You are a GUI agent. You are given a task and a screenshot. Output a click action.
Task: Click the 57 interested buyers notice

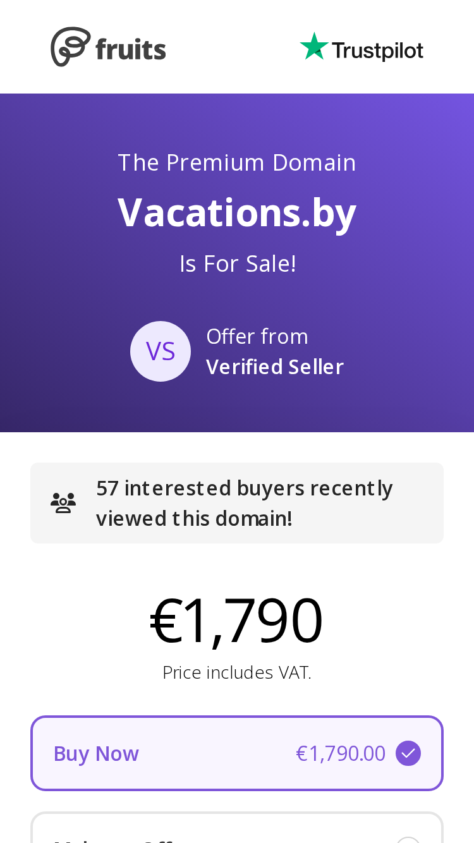pyautogui.click(x=237, y=503)
